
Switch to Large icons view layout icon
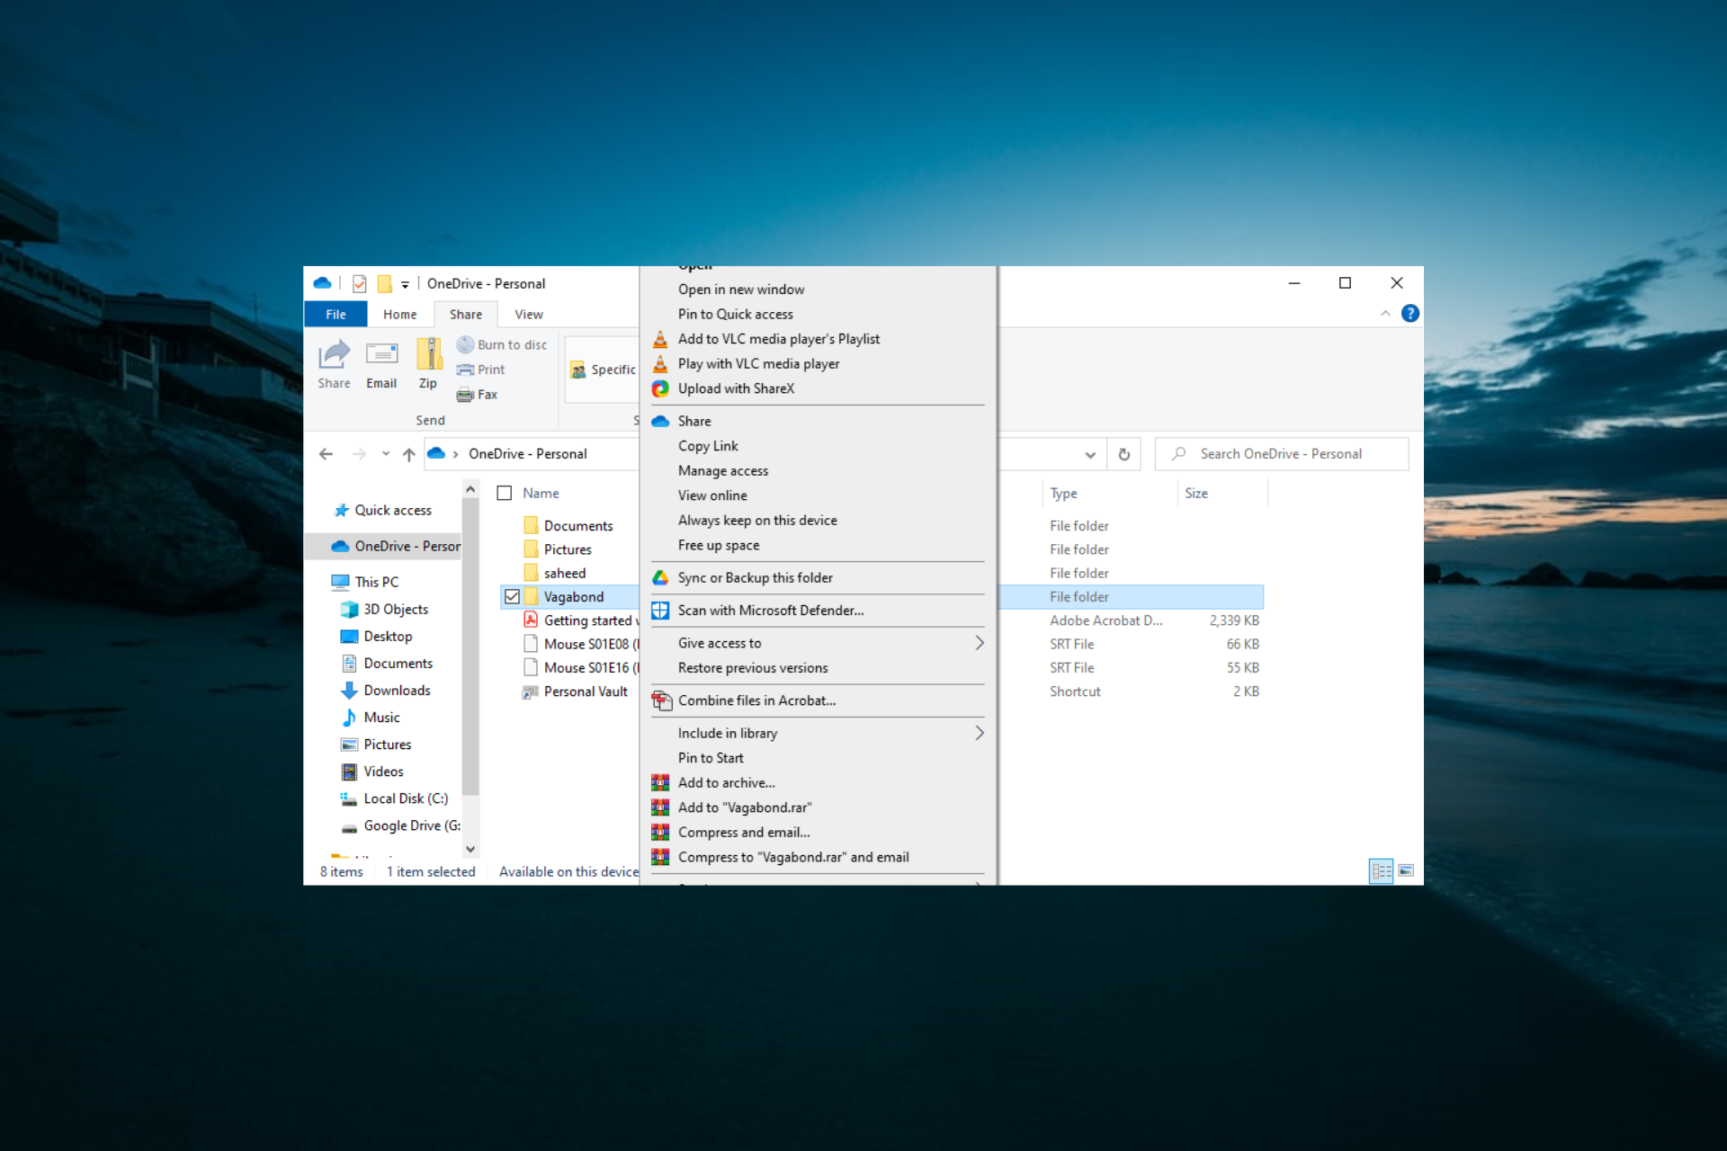[x=1406, y=871]
